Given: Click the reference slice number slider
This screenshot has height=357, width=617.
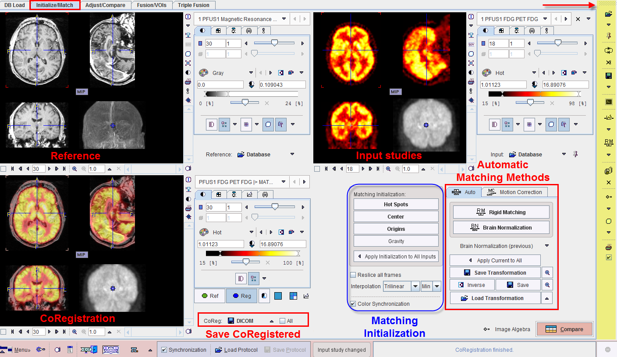Looking at the screenshot, I should coord(274,43).
